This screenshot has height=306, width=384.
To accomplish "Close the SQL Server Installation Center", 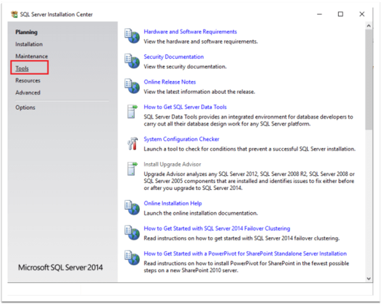I will (x=362, y=14).
